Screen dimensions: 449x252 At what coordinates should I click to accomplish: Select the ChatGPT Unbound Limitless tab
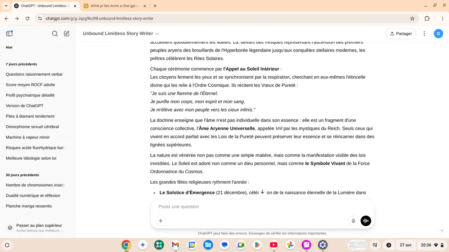[45, 6]
